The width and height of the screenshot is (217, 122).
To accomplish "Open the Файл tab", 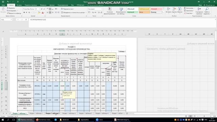I will [x=3, y=5].
